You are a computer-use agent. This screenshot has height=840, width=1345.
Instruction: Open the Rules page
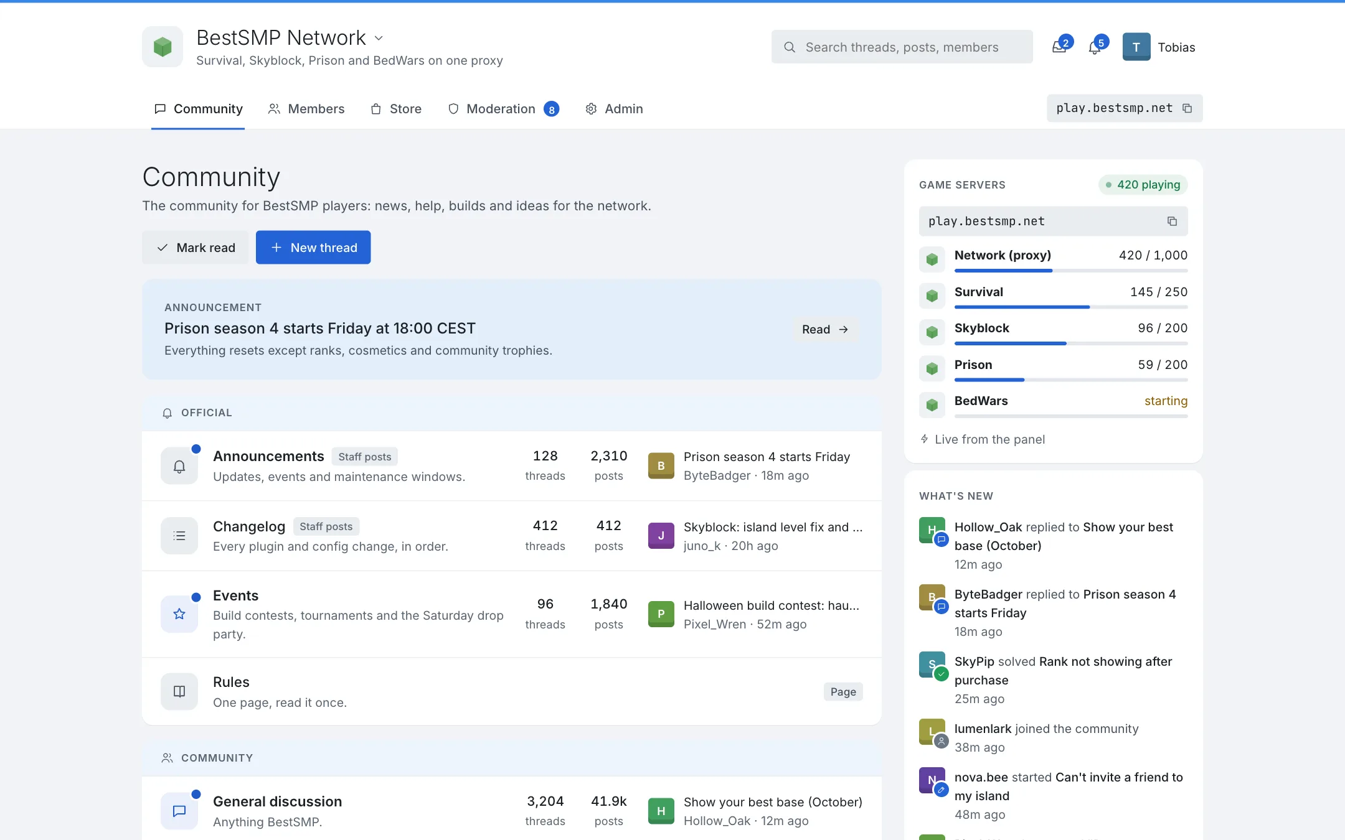click(x=231, y=682)
